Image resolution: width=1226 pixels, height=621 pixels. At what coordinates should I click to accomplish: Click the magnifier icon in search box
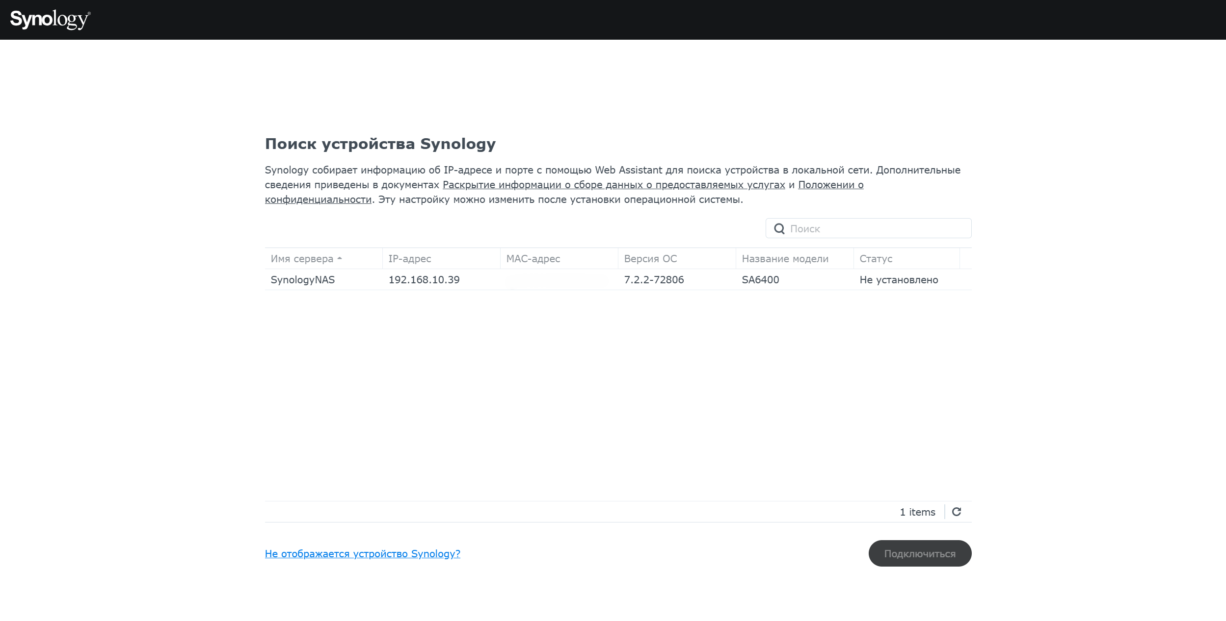[779, 229]
